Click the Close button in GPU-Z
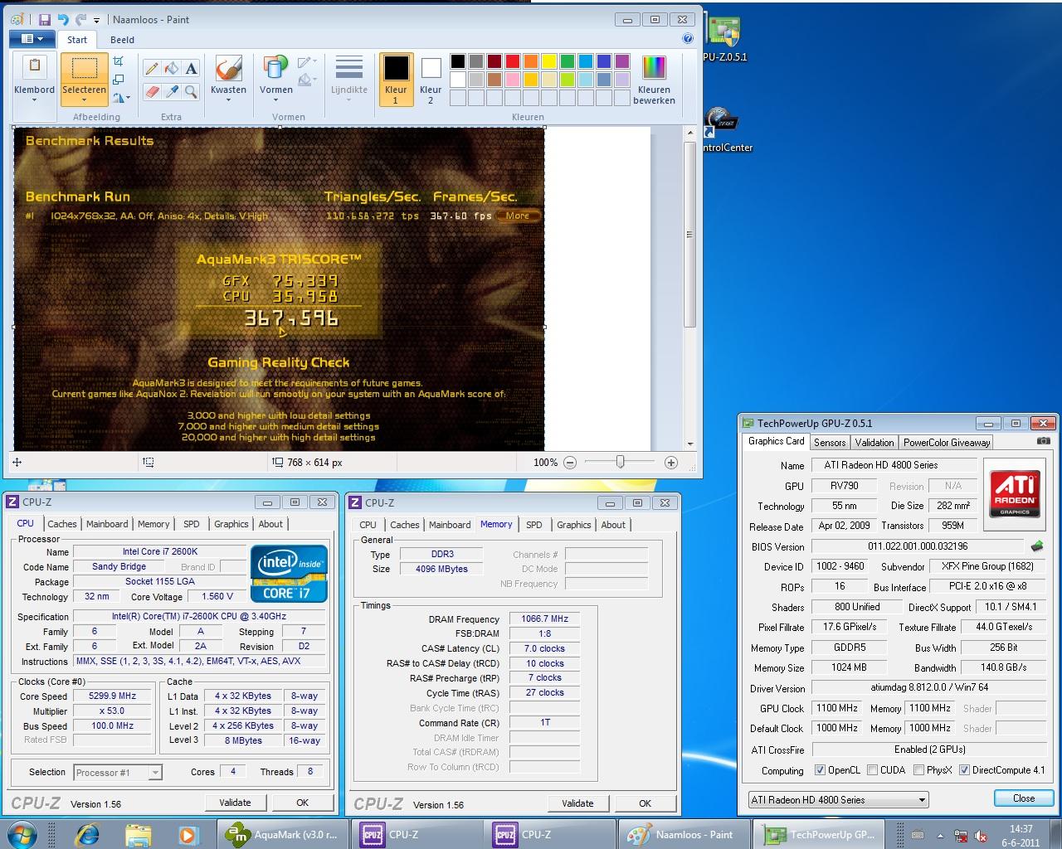The image size is (1062, 849). point(1023,798)
